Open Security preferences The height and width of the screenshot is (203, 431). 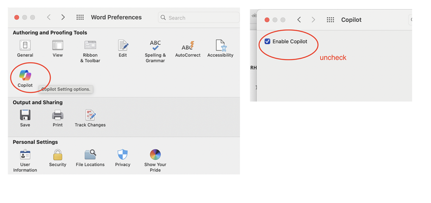[58, 155]
